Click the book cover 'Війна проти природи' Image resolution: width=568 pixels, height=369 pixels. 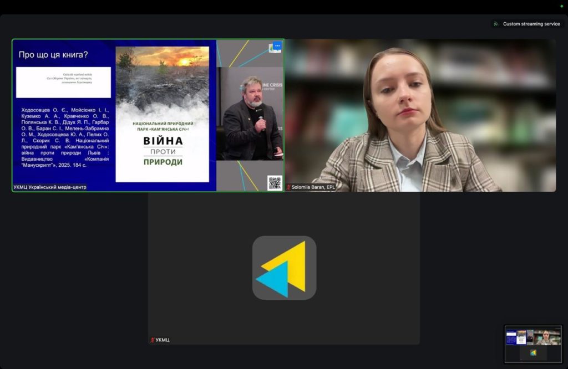pyautogui.click(x=162, y=114)
